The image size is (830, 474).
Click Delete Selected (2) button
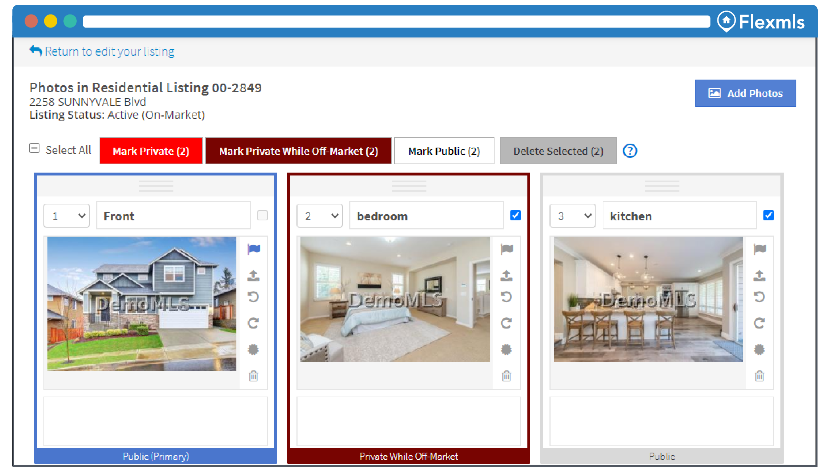(558, 151)
